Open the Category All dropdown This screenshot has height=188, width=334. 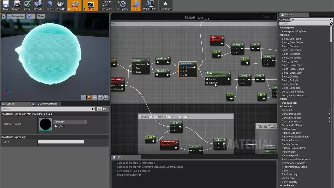(x=311, y=20)
